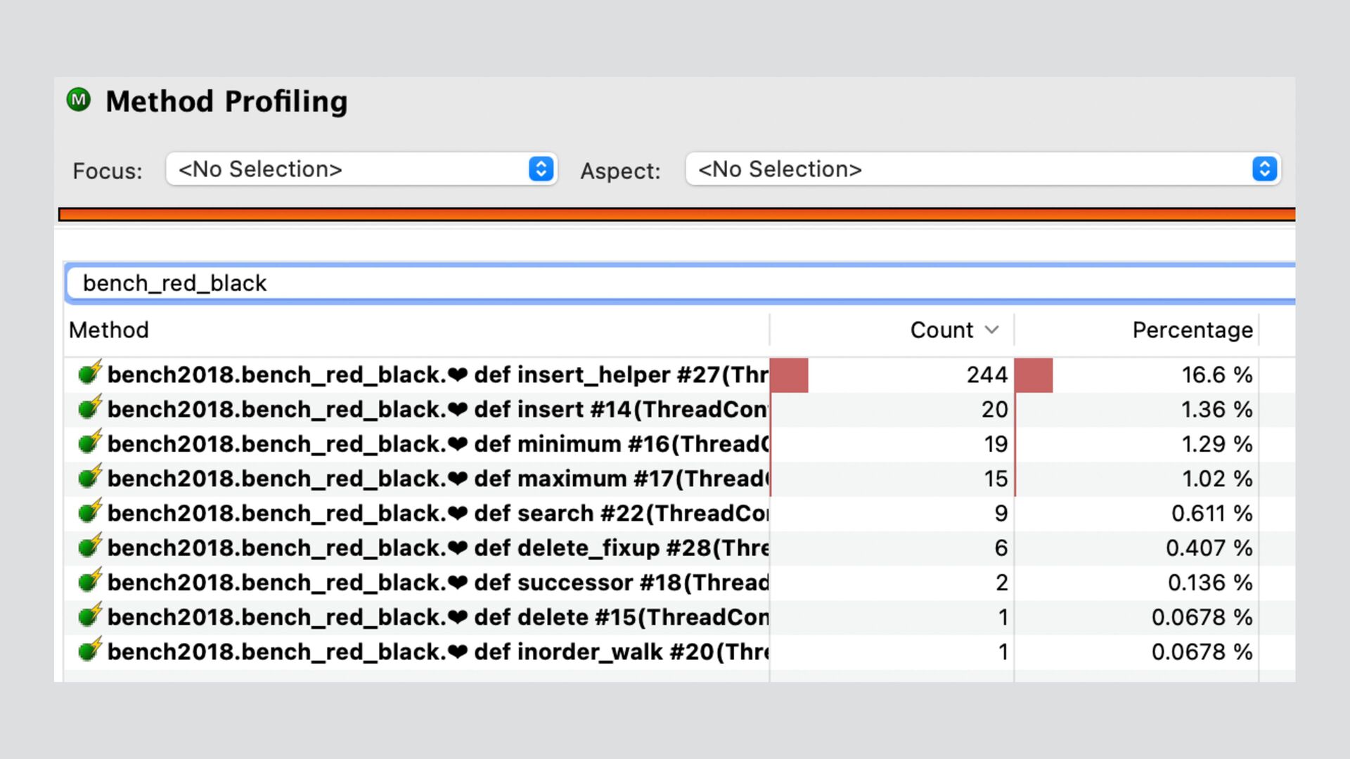Viewport: 1350px width, 759px height.
Task: Click the method icon beside delete_fixup #28
Action: [x=90, y=546]
